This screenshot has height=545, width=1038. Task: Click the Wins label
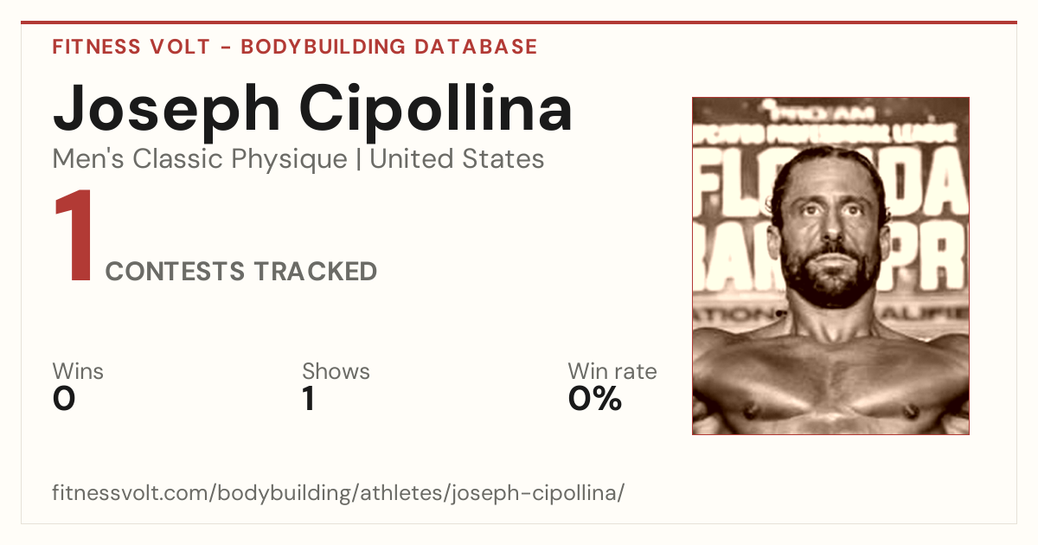click(x=78, y=372)
